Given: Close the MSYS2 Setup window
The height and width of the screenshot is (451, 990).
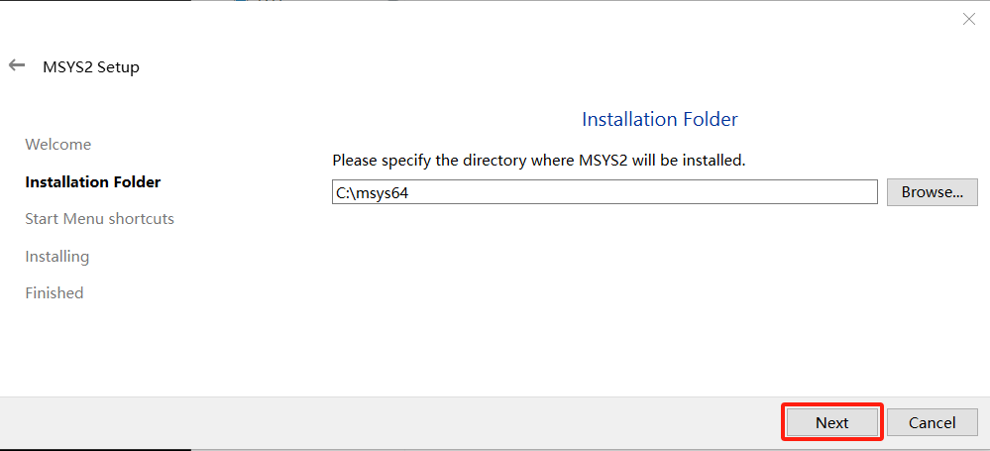Looking at the screenshot, I should tap(968, 19).
